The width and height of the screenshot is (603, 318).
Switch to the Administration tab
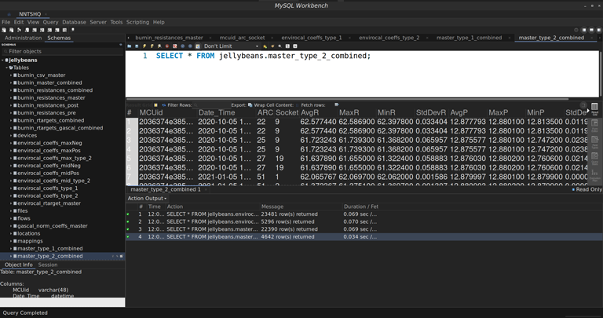(23, 38)
